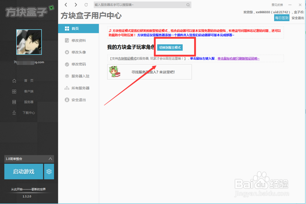Image resolution: width=306 pixels, height=204 pixels.
Task: Click the 寻找服务器加入 banner
Action: click(150, 72)
